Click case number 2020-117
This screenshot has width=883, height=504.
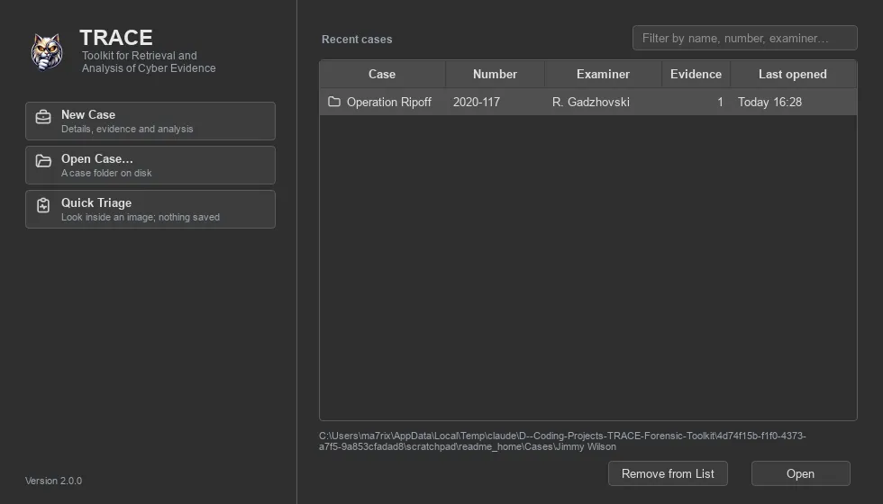coord(477,102)
